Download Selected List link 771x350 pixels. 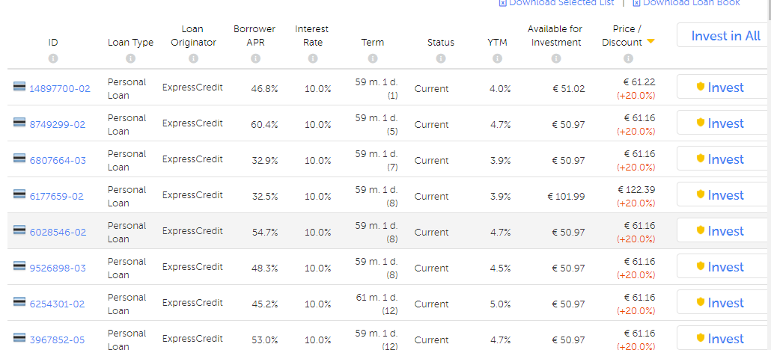point(561,3)
